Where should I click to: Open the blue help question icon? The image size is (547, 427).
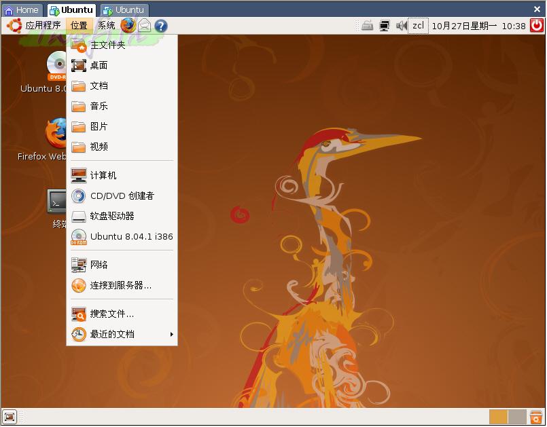161,26
